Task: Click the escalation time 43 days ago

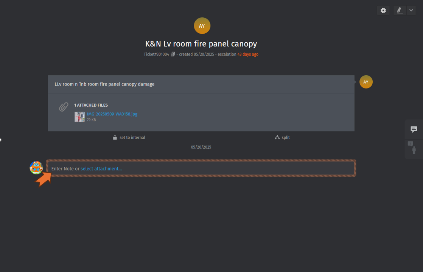Action: [248, 54]
